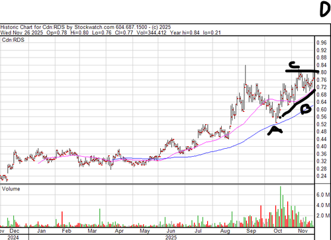Click the '4.0 M' volume axis label
331x240 pixels.
(323, 205)
